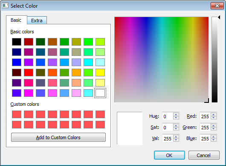This screenshot has width=226, height=166.
Task: Choose the purple swatch in third row
Action: click(x=29, y=62)
